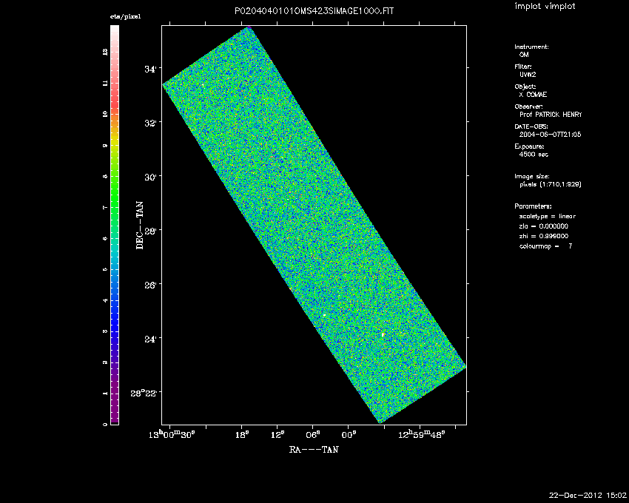The height and width of the screenshot is (503, 629).
Task: Click the 12s RA tick label
Action: click(277, 434)
